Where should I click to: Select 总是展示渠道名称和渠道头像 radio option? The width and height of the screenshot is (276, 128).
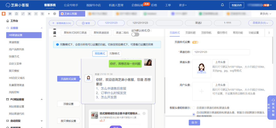pos(194,108)
